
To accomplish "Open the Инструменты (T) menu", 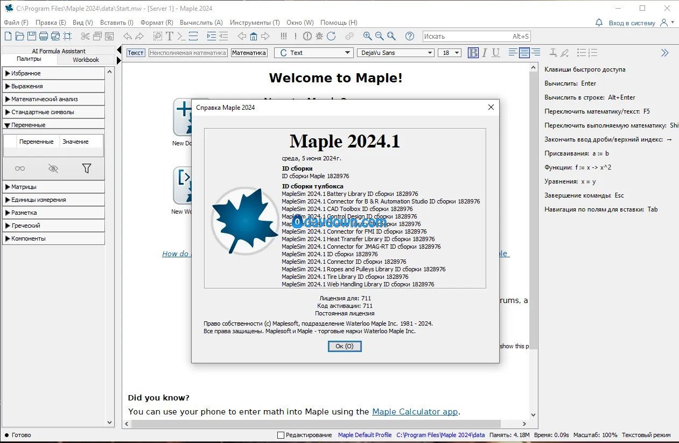I will [x=254, y=23].
